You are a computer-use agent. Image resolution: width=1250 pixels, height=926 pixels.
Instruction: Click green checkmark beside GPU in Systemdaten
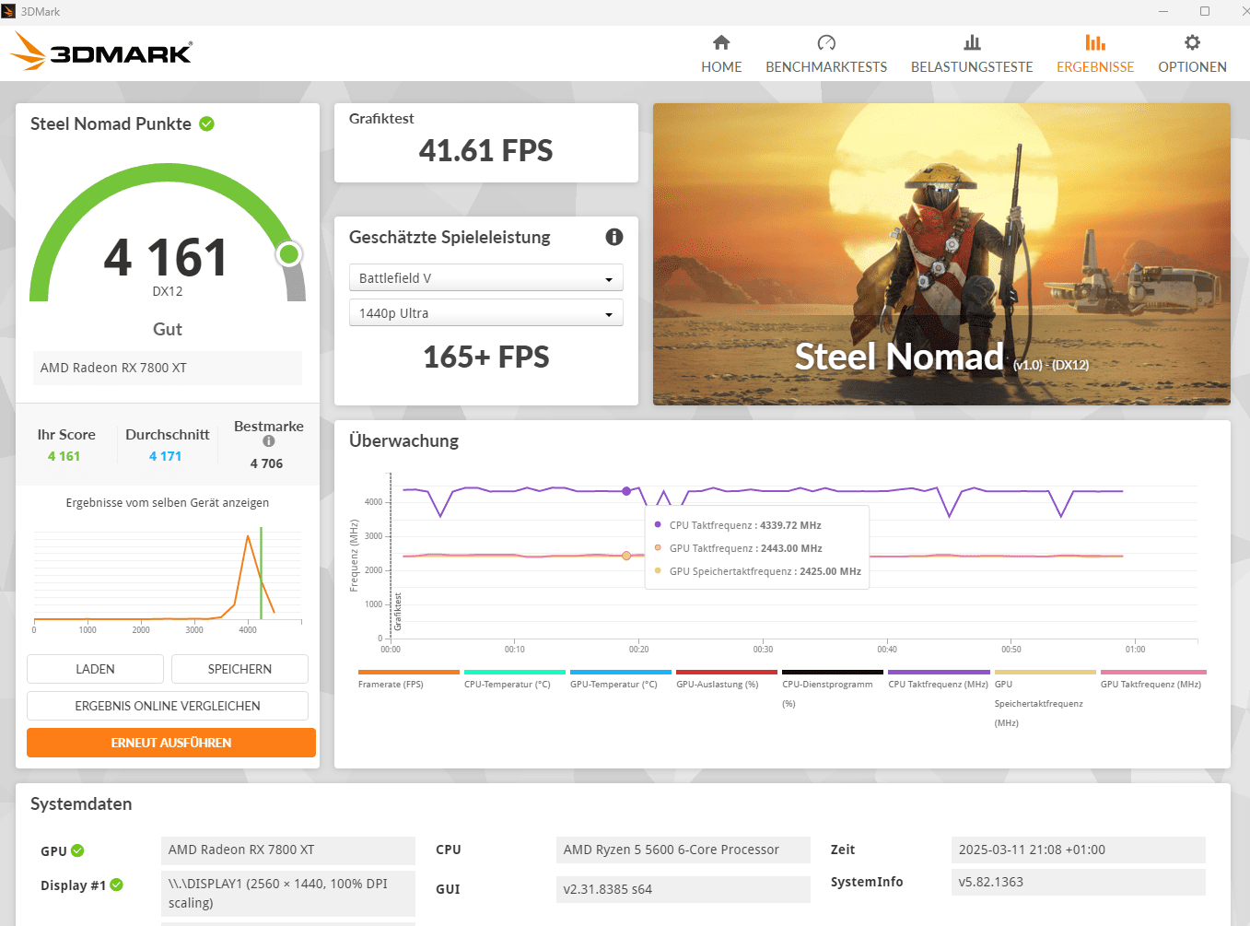click(77, 850)
